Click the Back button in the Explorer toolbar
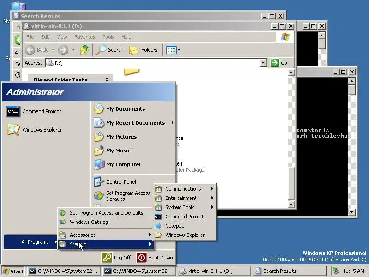 coord(37,50)
